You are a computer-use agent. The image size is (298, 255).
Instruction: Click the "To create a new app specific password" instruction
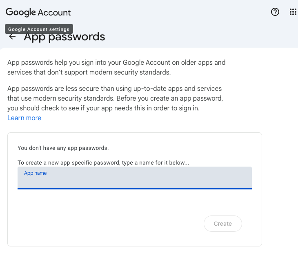pyautogui.click(x=103, y=163)
